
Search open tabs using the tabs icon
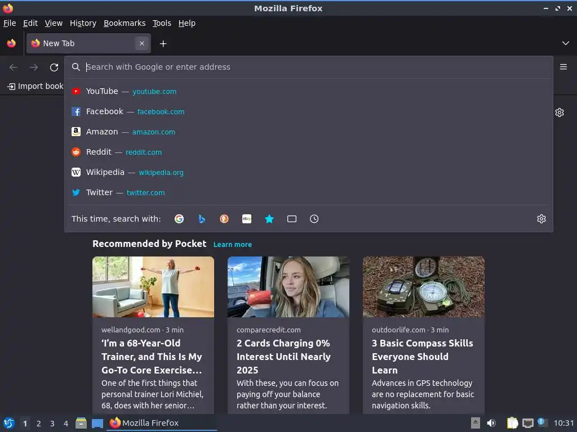point(292,219)
